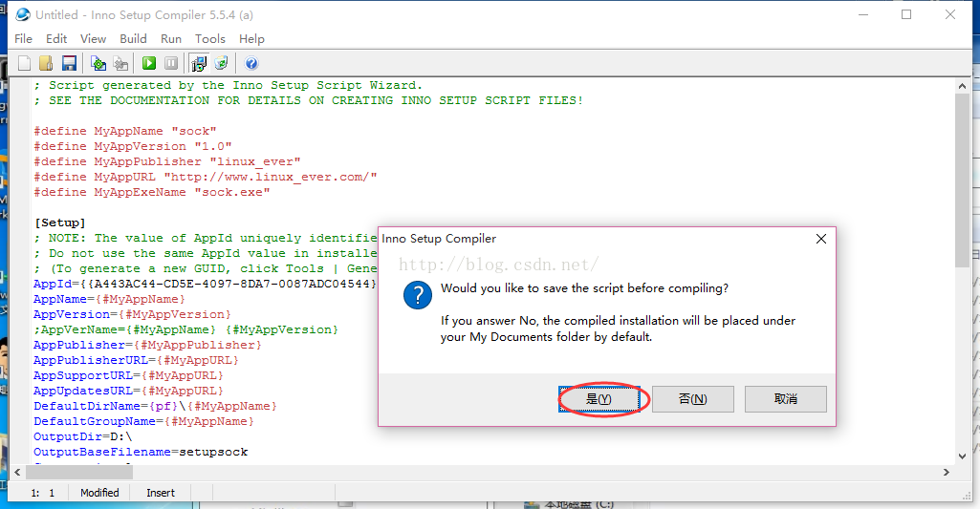980x509 pixels.
Task: Open the Edit menu
Action: [56, 39]
